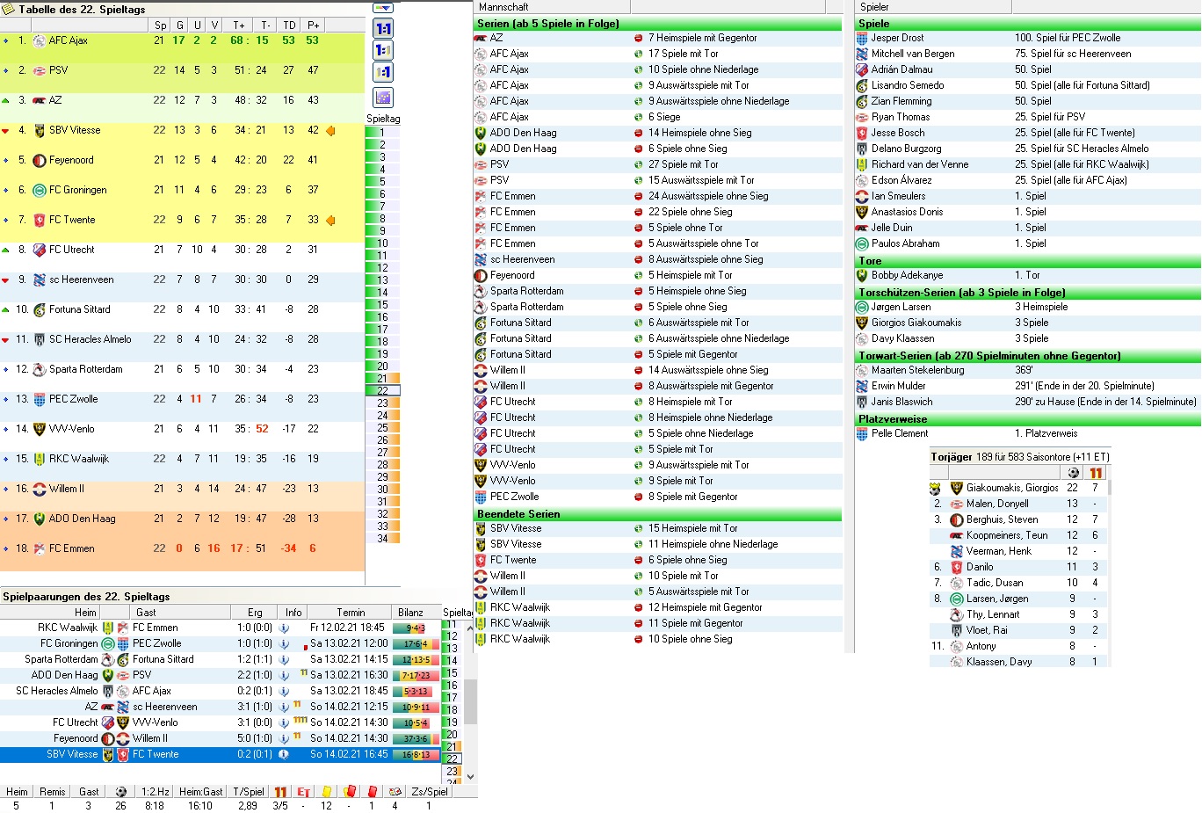Open info icon for Heracles Almelo vs Ajax
1202x813 pixels.
284,692
